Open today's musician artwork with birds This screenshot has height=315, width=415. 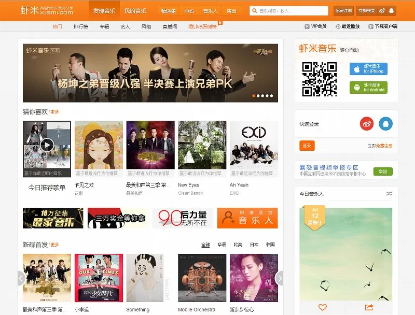(345, 254)
